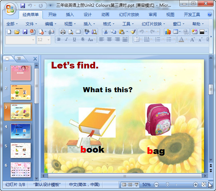Click the New blank document icon
Viewport: 216px width, 191px height.
(9, 32)
